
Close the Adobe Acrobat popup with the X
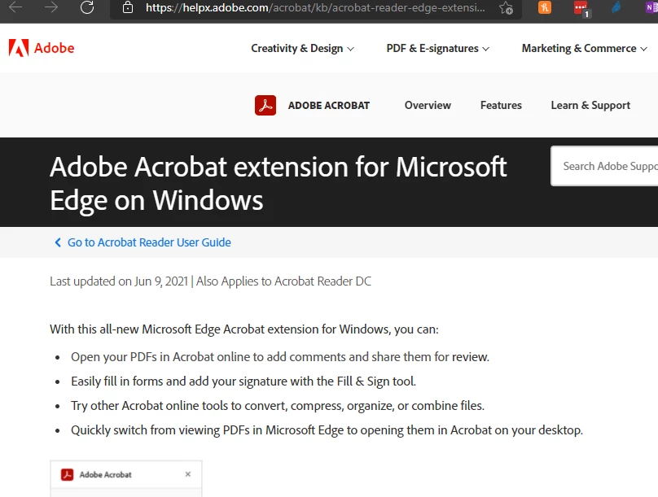coord(187,474)
